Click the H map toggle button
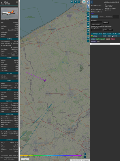 click(75, 2)
